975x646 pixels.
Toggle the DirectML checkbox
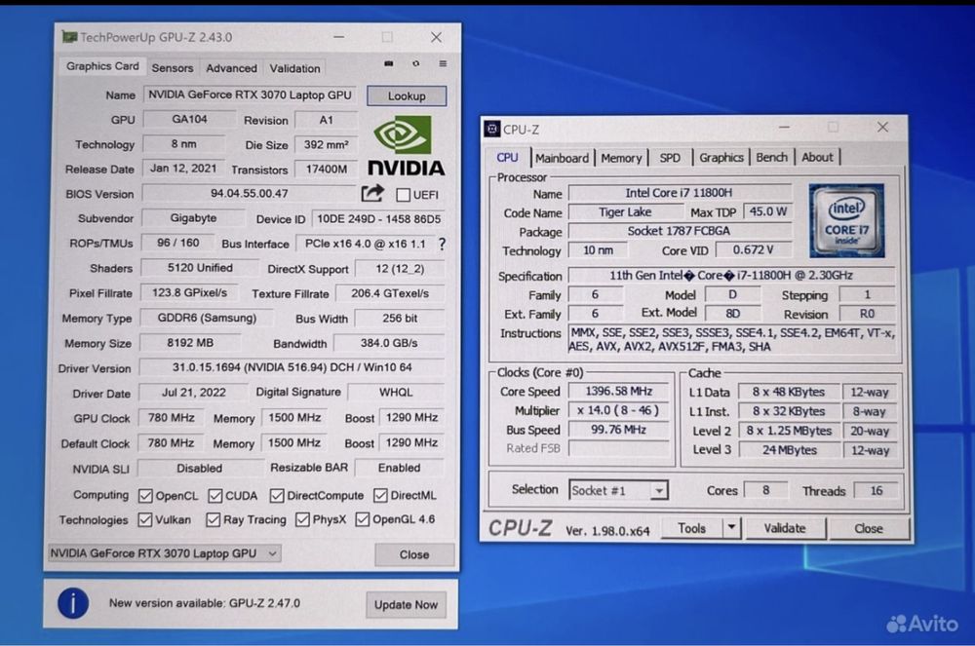(380, 496)
